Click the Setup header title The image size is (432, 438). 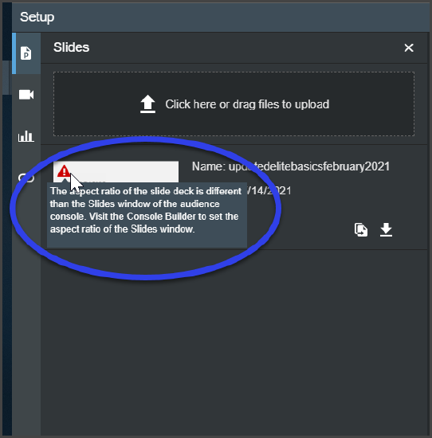coord(37,17)
